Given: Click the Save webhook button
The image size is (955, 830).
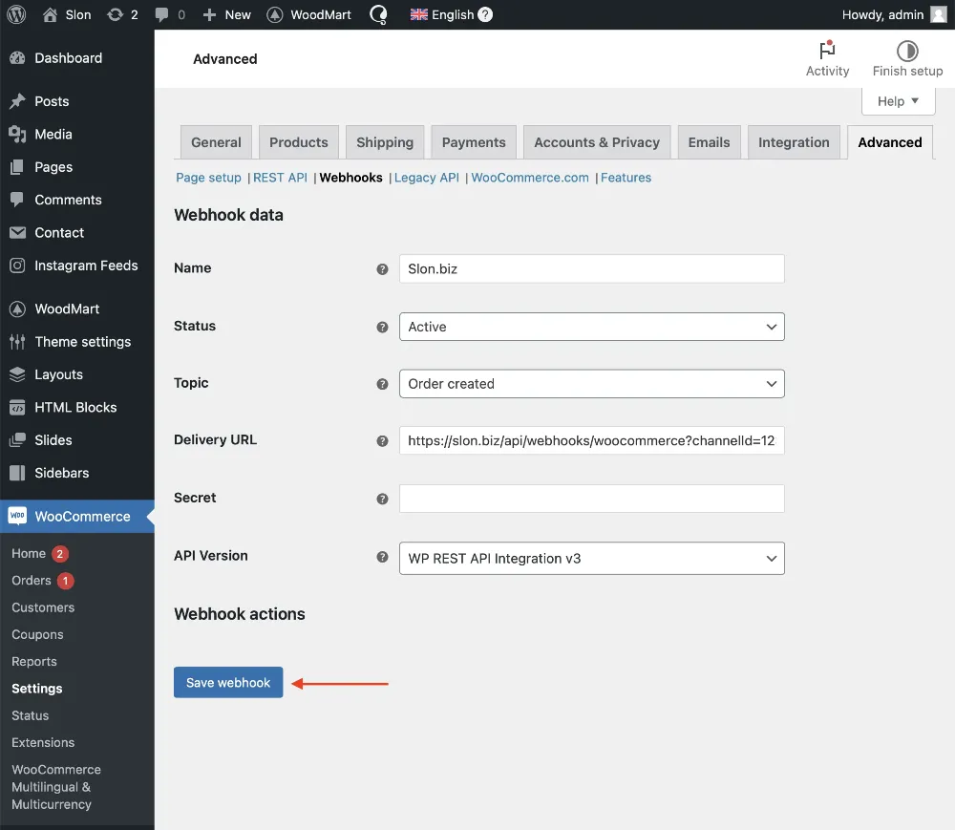Looking at the screenshot, I should pyautogui.click(x=228, y=683).
